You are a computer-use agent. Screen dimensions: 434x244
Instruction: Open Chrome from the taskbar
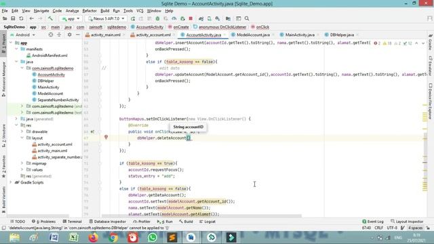(113, 238)
